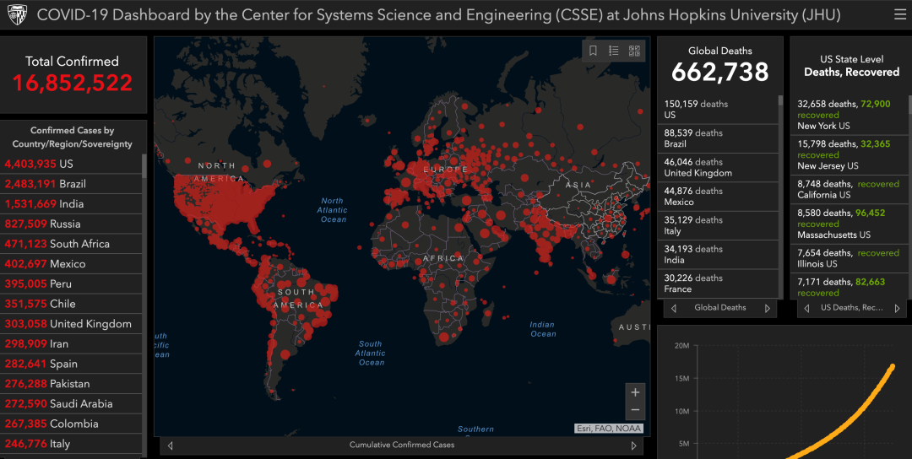Open the basemap gallery grid icon
912x459 pixels.
pyautogui.click(x=634, y=51)
